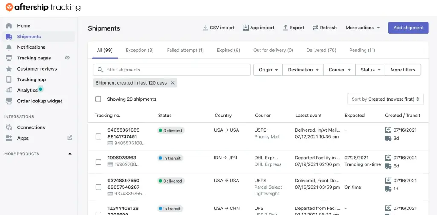Click tracking number 1996978863

point(122,158)
